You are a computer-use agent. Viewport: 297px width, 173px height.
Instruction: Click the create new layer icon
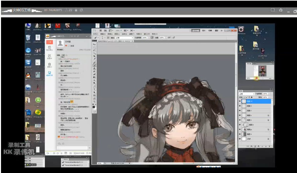[266, 146]
